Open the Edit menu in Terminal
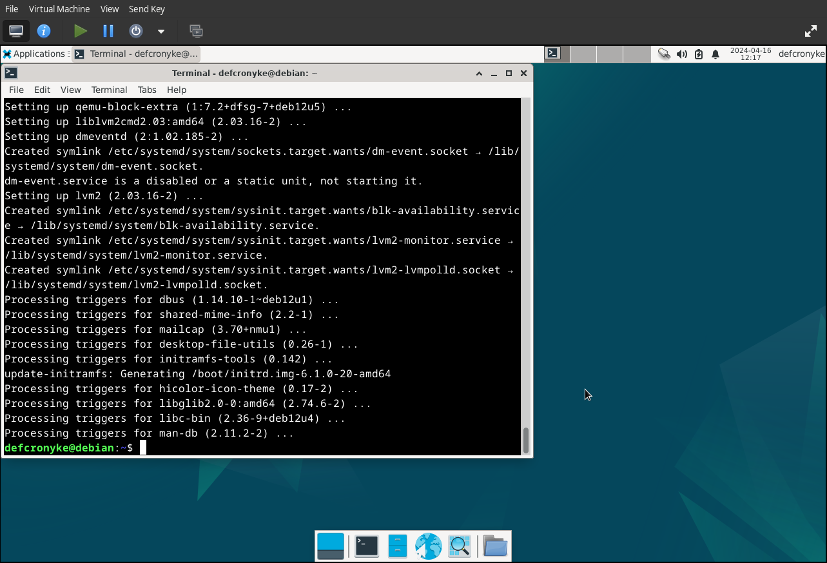This screenshot has width=827, height=563. pyautogui.click(x=42, y=90)
